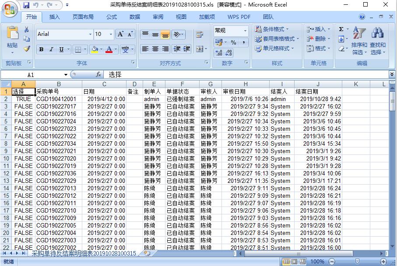Click Increase Decimal icon
397x266 pixels.
point(218,53)
